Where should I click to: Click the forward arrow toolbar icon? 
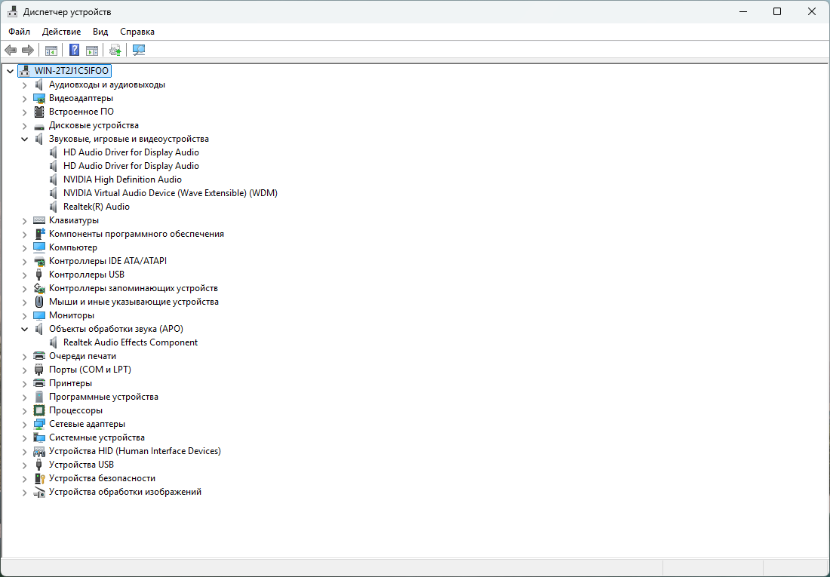click(27, 51)
